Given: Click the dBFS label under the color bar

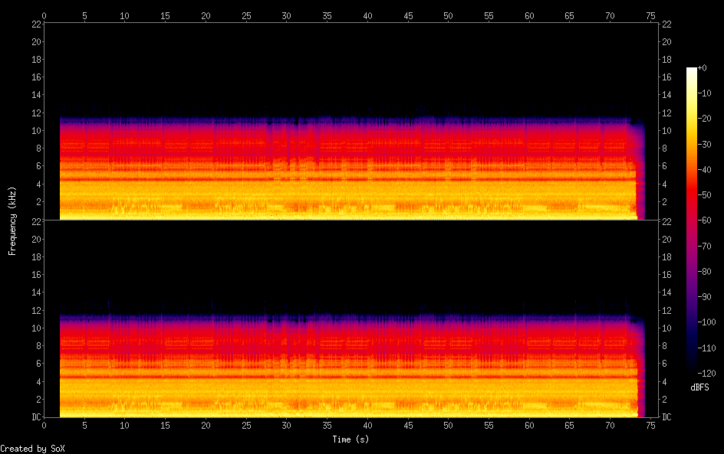Looking at the screenshot, I should tap(699, 388).
